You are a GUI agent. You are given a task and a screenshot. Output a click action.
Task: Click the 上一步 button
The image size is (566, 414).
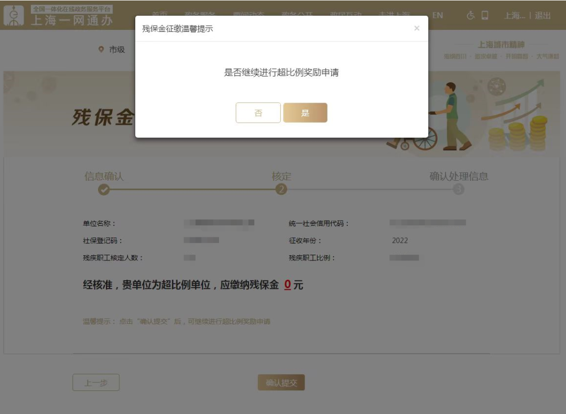pyautogui.click(x=96, y=383)
